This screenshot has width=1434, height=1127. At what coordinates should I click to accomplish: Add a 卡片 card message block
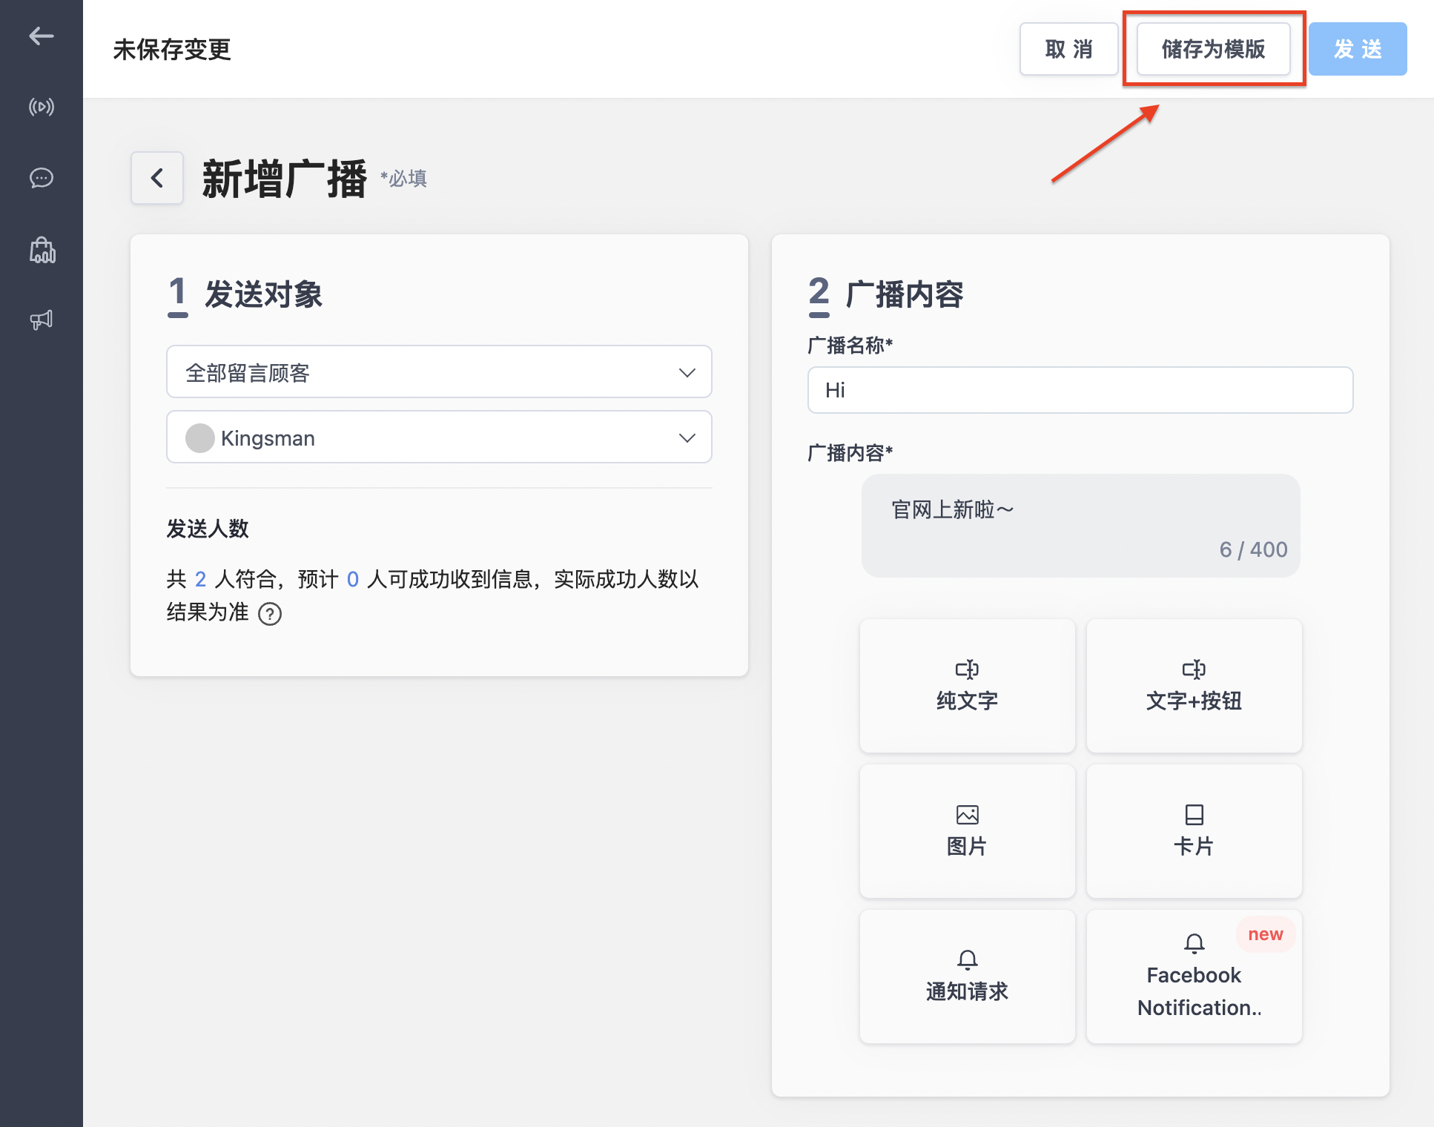click(1194, 831)
